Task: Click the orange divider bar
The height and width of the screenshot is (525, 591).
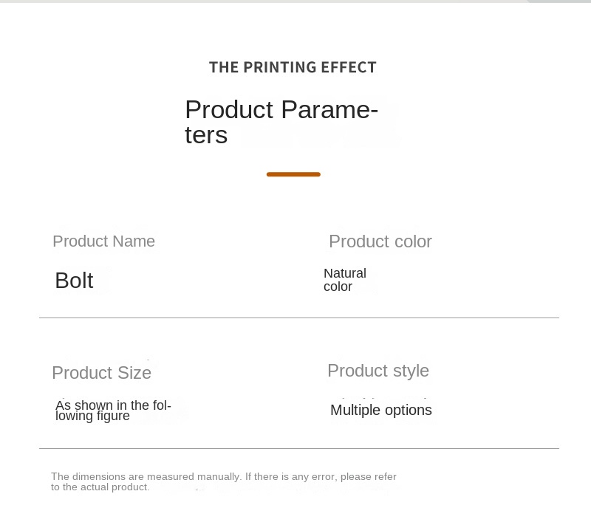Action: [293, 174]
